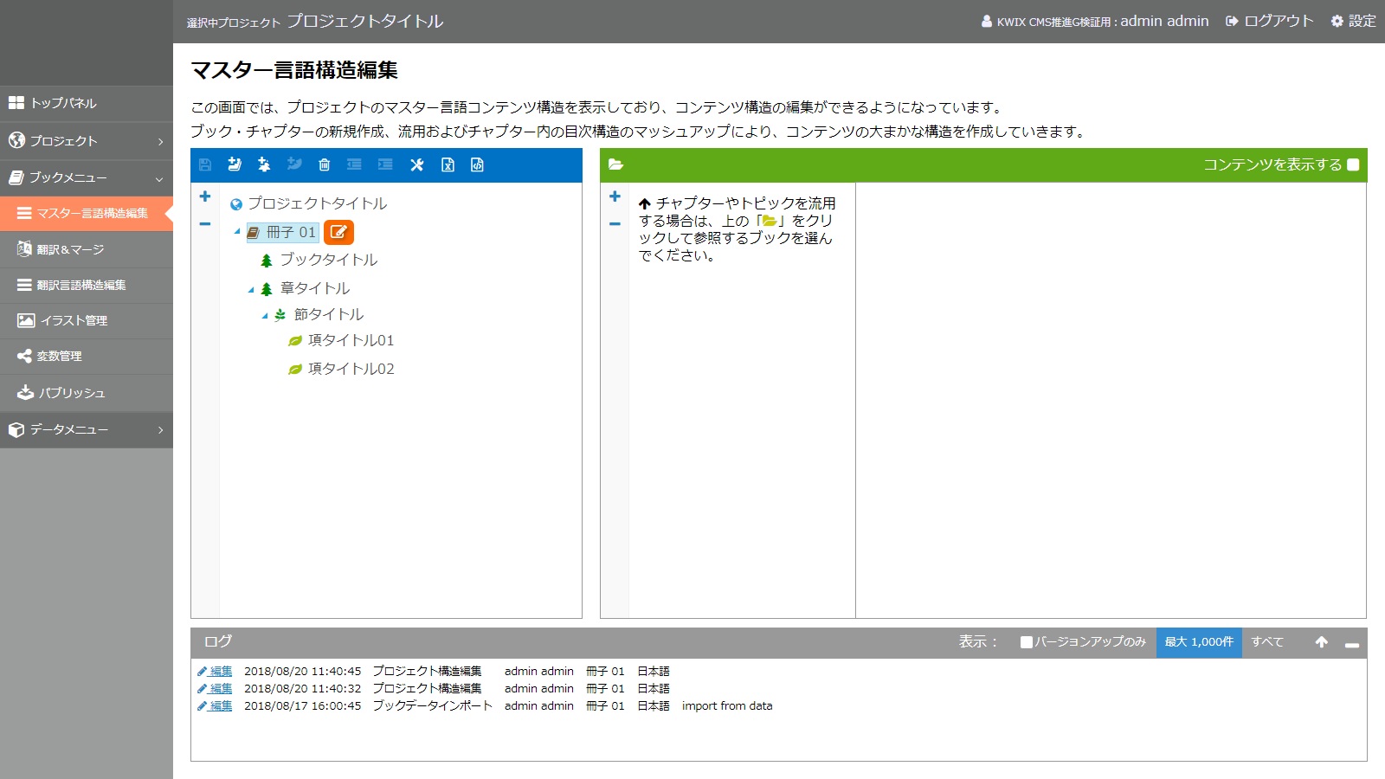Image resolution: width=1385 pixels, height=779 pixels.
Task: Minimize the log panel with minus icon
Action: click(1351, 644)
